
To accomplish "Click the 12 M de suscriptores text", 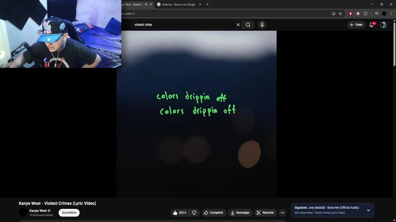I will (x=41, y=215).
